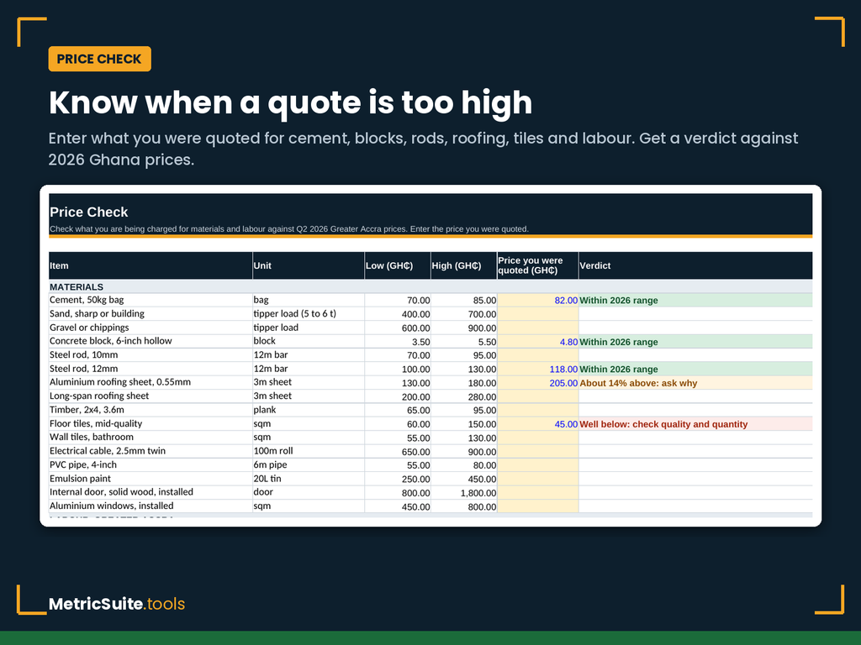Click 'Cement, 50kg bag' item cell
This screenshot has width=861, height=645.
pyautogui.click(x=151, y=300)
